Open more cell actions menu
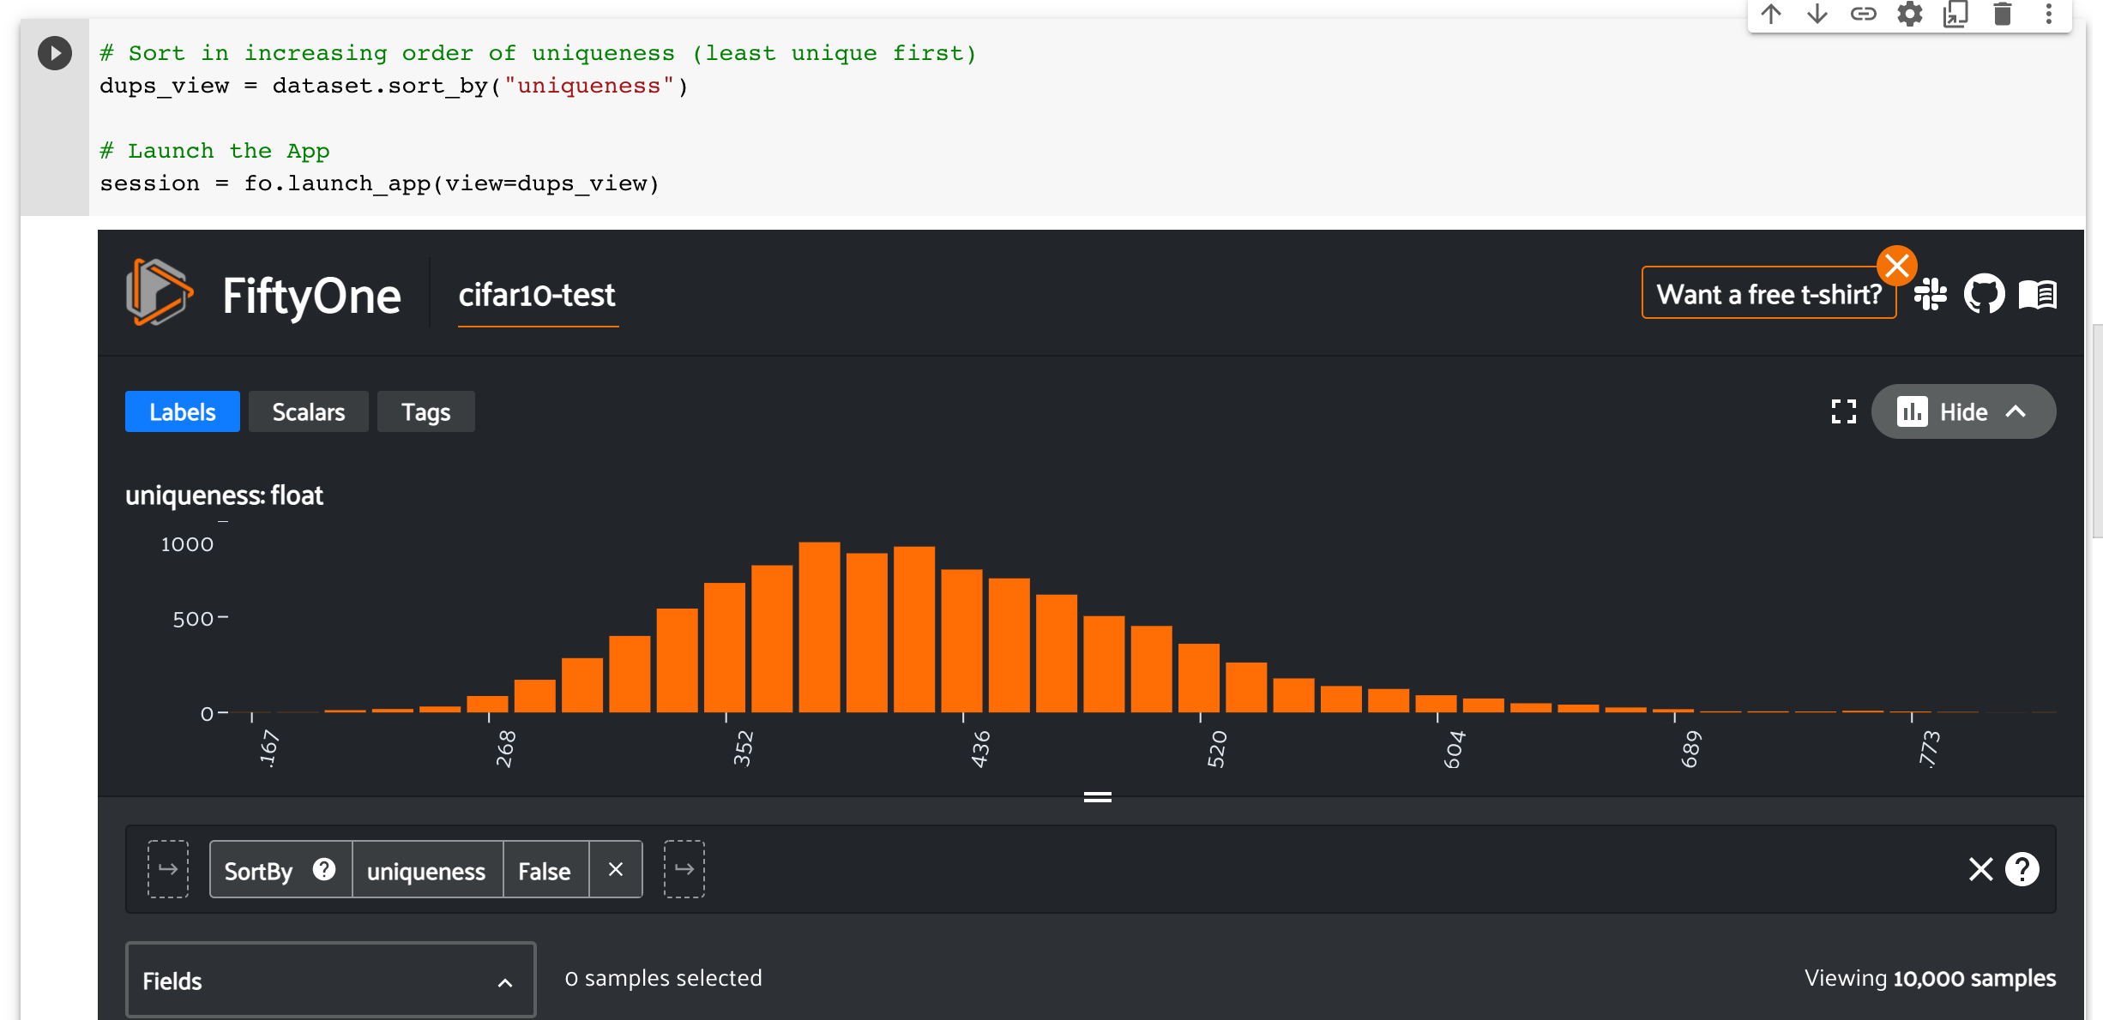 [x=2049, y=13]
